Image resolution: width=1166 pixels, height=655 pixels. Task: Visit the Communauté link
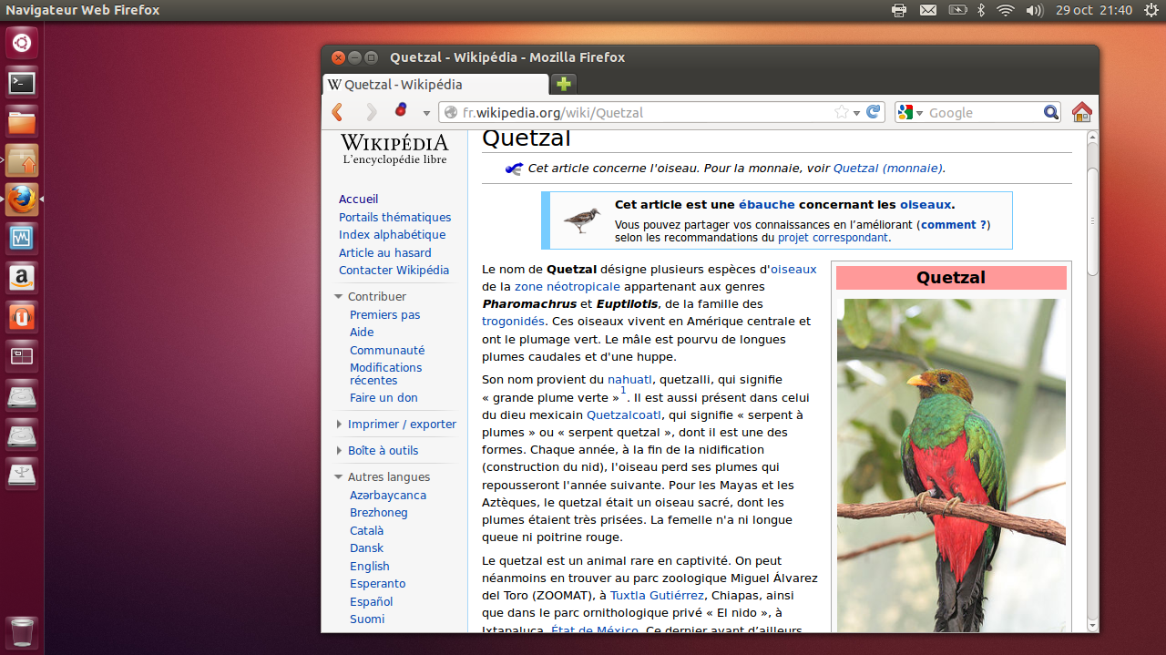(387, 350)
